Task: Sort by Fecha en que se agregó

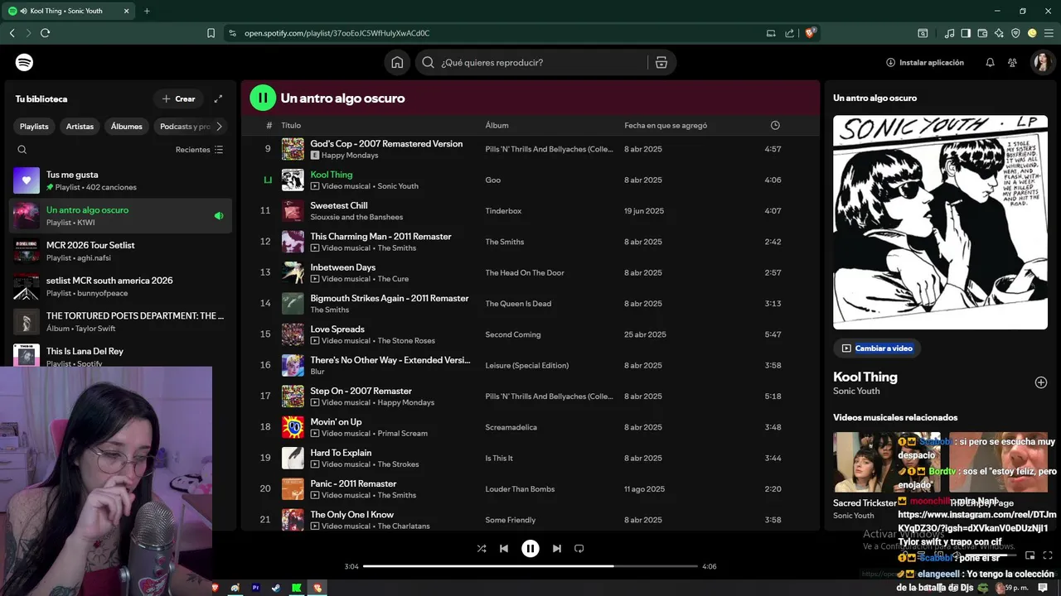Action: point(666,125)
